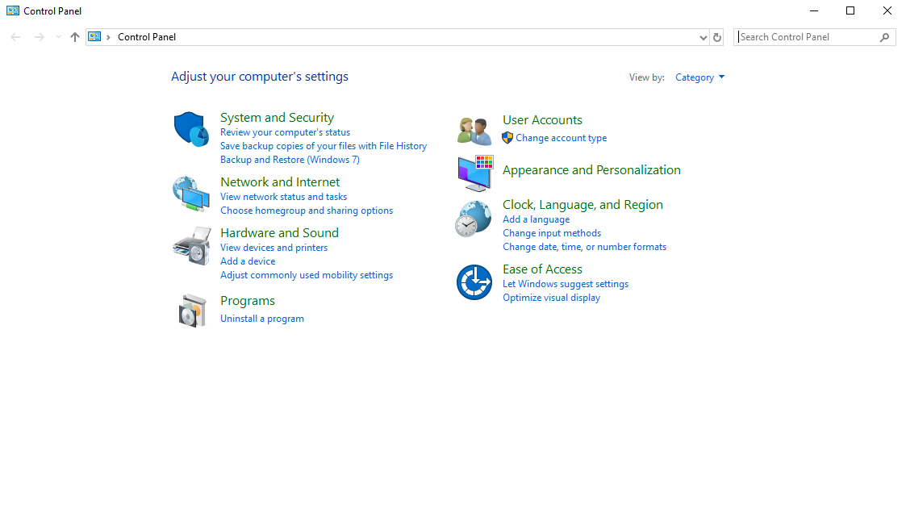Click the Control Panel icon in address bar

94,36
